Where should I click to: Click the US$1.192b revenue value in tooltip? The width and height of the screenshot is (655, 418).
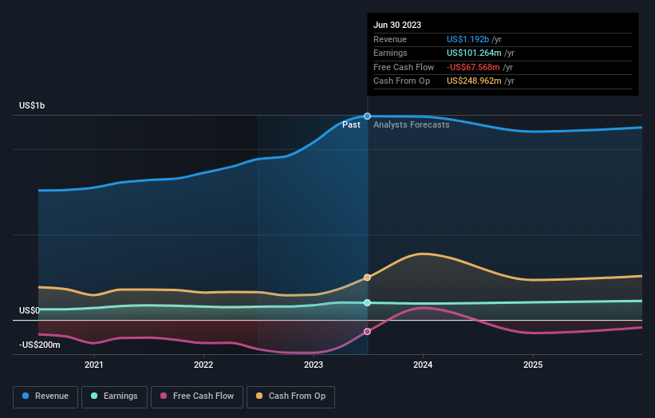468,39
